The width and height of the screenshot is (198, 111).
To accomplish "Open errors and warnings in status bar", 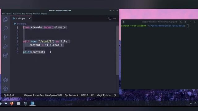I will 9,95.
